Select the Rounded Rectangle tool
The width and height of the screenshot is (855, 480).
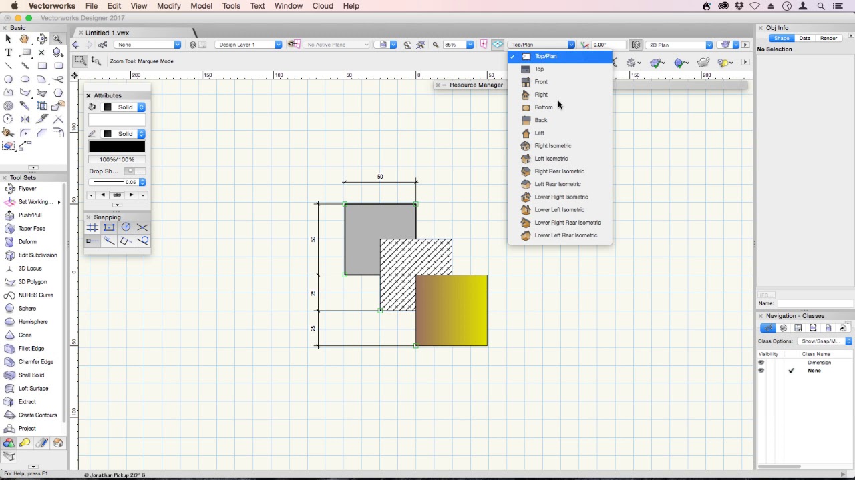58,65
